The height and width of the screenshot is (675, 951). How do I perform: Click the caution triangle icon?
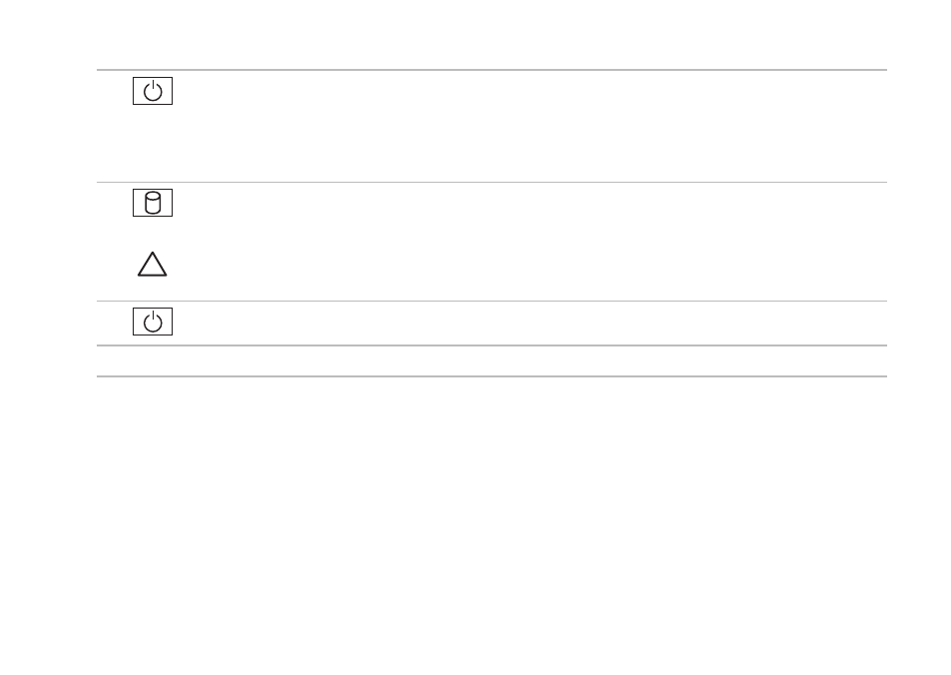click(153, 264)
